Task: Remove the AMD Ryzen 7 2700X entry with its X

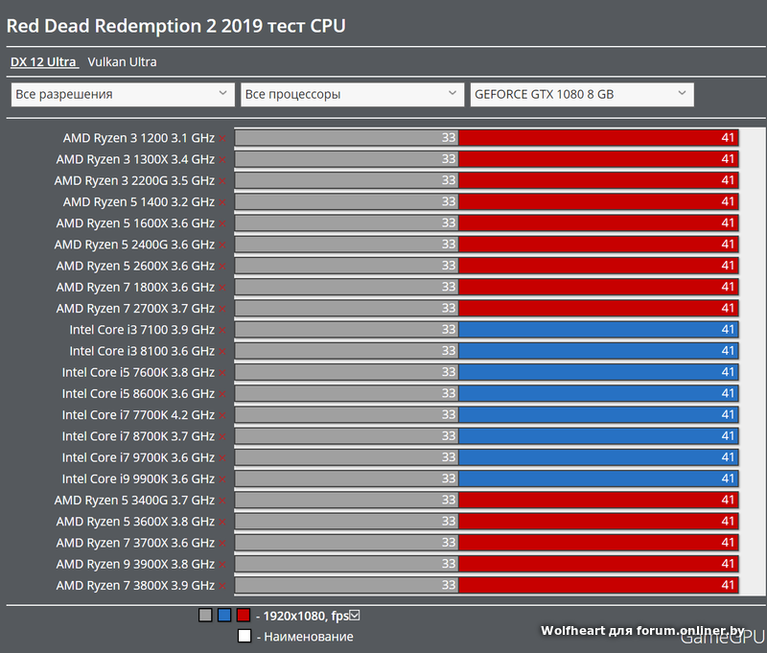Action: 222,309
